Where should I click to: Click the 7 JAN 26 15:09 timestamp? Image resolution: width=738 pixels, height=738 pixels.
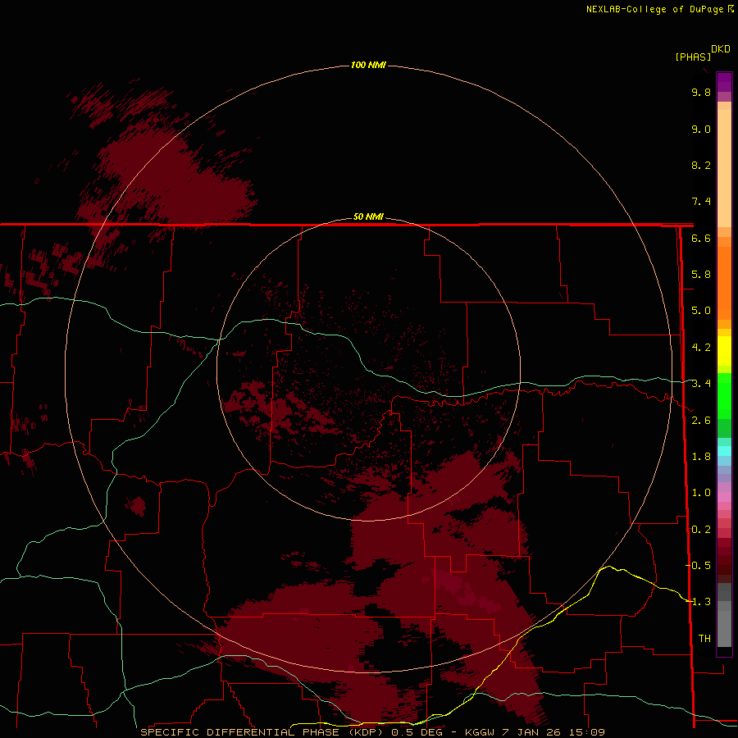[554, 732]
